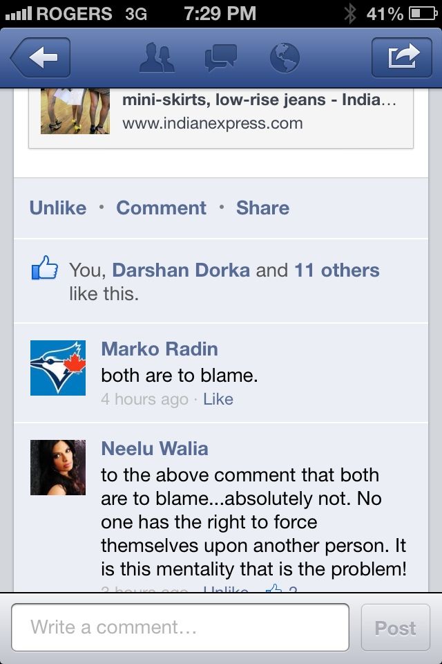The width and height of the screenshot is (442, 664).
Task: Tap the back arrow button
Action: coord(41,57)
